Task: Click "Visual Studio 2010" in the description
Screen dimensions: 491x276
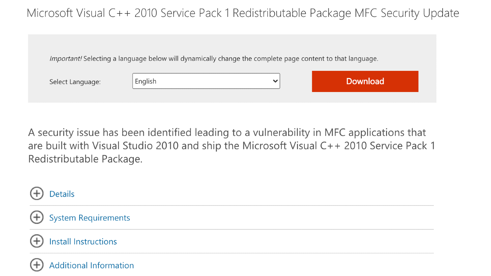Action: click(135, 146)
